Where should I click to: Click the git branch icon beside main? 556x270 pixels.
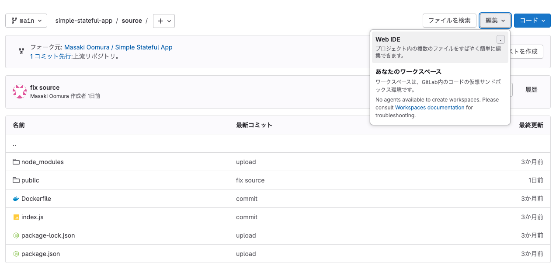(14, 21)
